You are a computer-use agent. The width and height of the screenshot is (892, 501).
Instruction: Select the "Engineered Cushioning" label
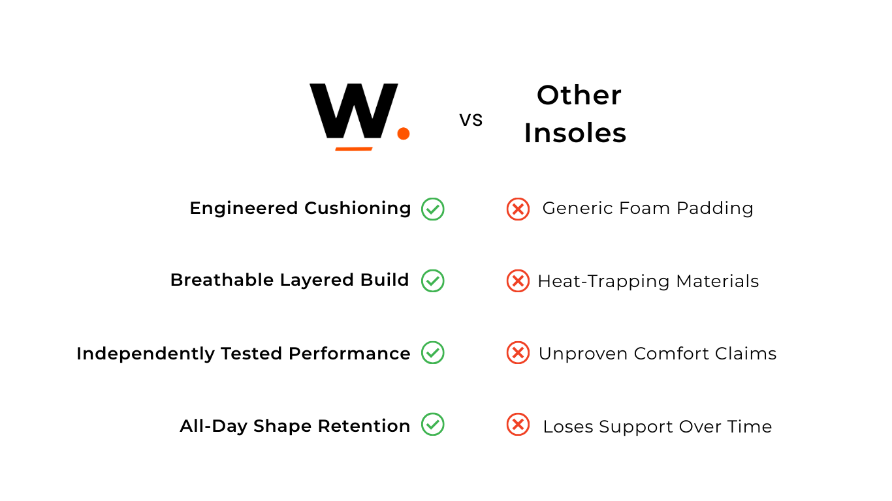tap(300, 208)
